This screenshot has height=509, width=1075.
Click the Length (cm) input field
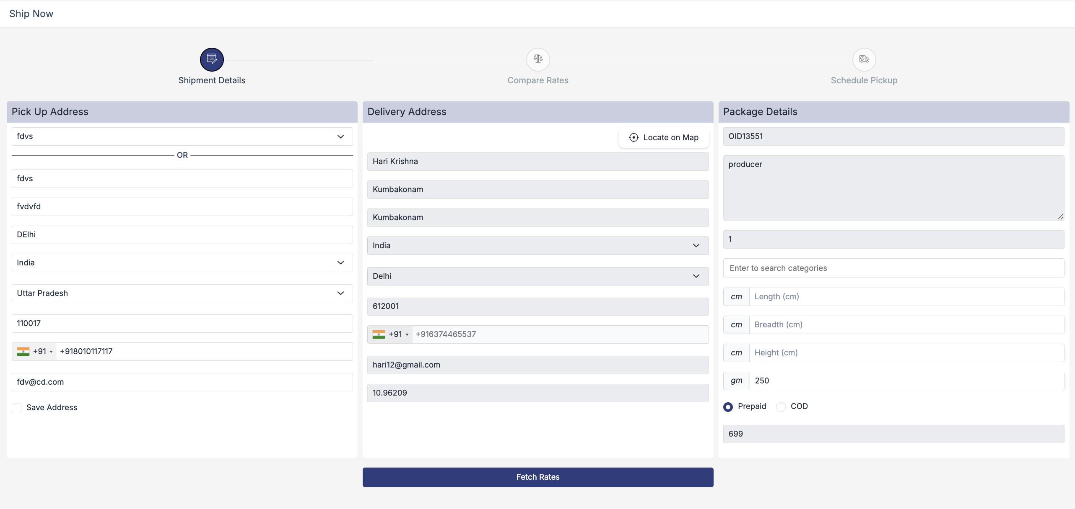906,297
